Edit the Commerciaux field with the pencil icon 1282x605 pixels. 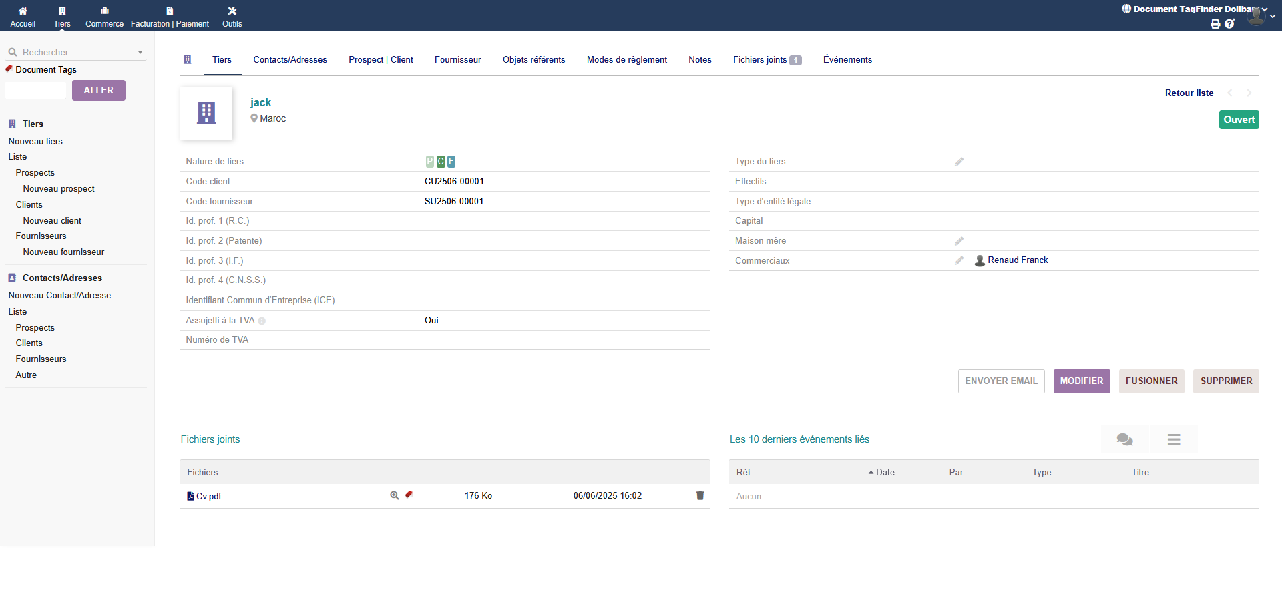pos(959,260)
